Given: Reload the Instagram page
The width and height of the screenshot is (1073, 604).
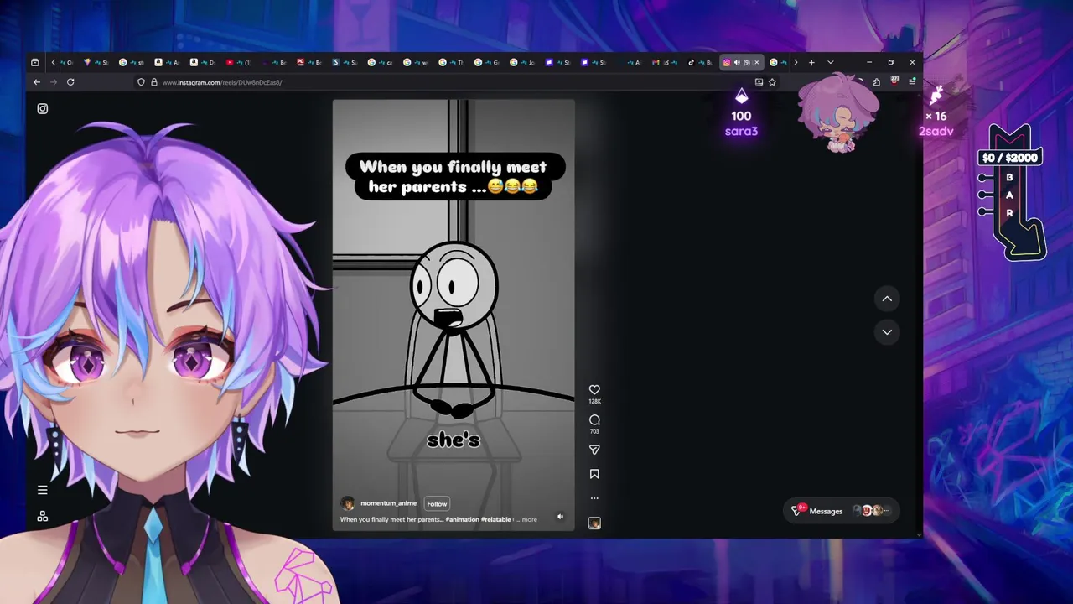Looking at the screenshot, I should 70,82.
